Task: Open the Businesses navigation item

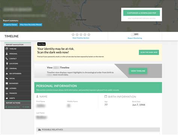Action: [x=18, y=83]
